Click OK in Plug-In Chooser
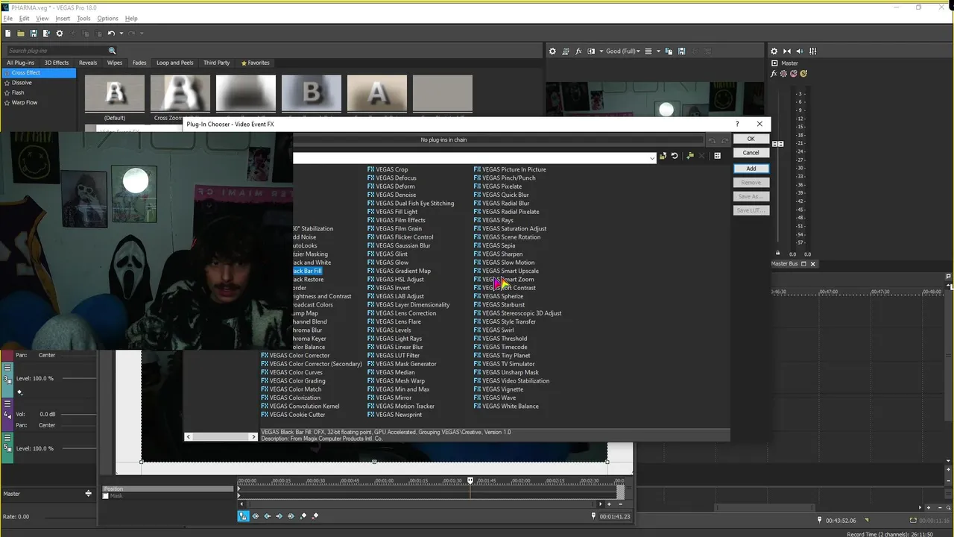Screen dimensions: 954x537 pyautogui.click(x=751, y=139)
